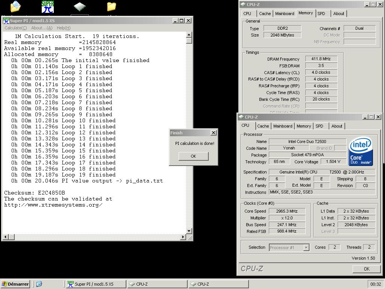Switch to Super PI taskbar button
Image resolution: width=385 pixels, height=289 pixels.
pyautogui.click(x=95, y=284)
